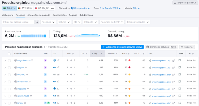Image resolution: width=199 pixels, height=106 pixels.
Task: Add keyword magalu using plus icon
Action: 15,67
